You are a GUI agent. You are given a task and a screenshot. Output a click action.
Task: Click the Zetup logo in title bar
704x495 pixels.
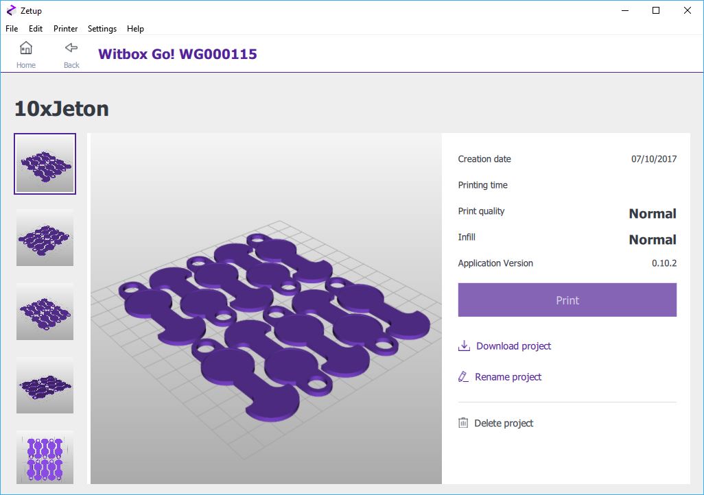pos(11,10)
